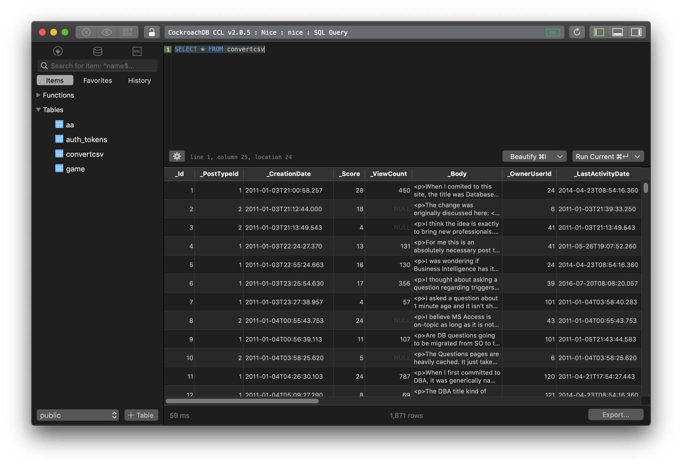The height and width of the screenshot is (467, 682).
Task: Click OwnerUserId cell 120
Action: tap(529, 376)
